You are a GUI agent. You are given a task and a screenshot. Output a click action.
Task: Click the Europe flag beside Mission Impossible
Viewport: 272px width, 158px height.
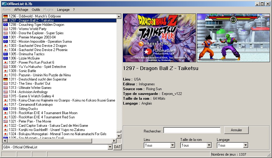(5, 41)
